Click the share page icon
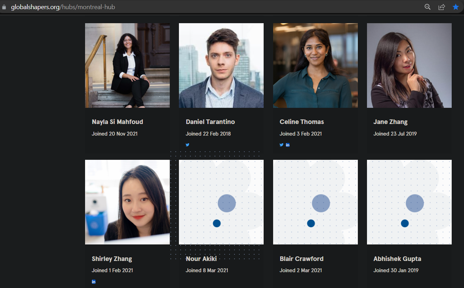The image size is (464, 288). point(442,7)
